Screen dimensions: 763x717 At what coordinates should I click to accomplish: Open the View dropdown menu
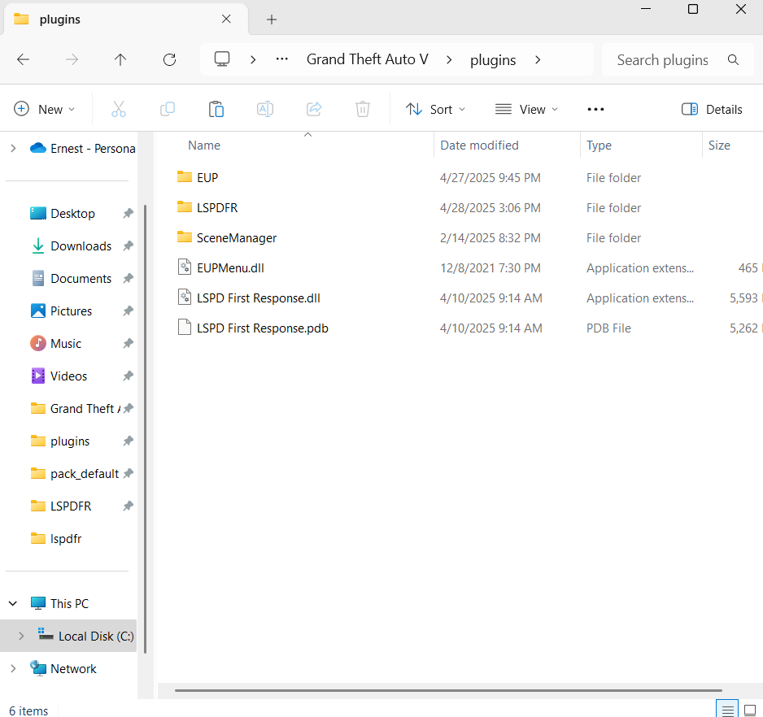pos(526,109)
